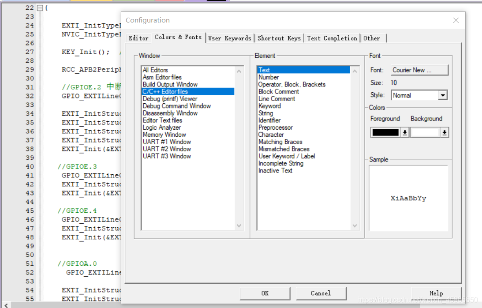This screenshot has height=308, width=482.
Task: Click the //GPIOE.3 comment in editor
Action: 77,166
